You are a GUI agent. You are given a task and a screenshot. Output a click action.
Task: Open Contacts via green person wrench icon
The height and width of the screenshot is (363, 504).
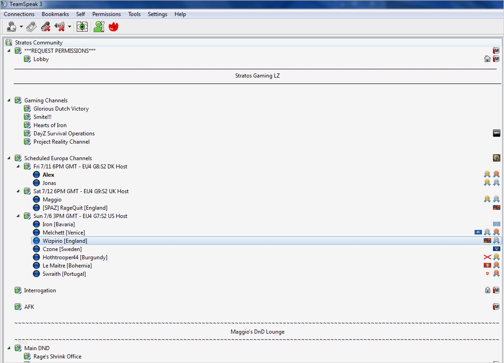pyautogui.click(x=99, y=27)
